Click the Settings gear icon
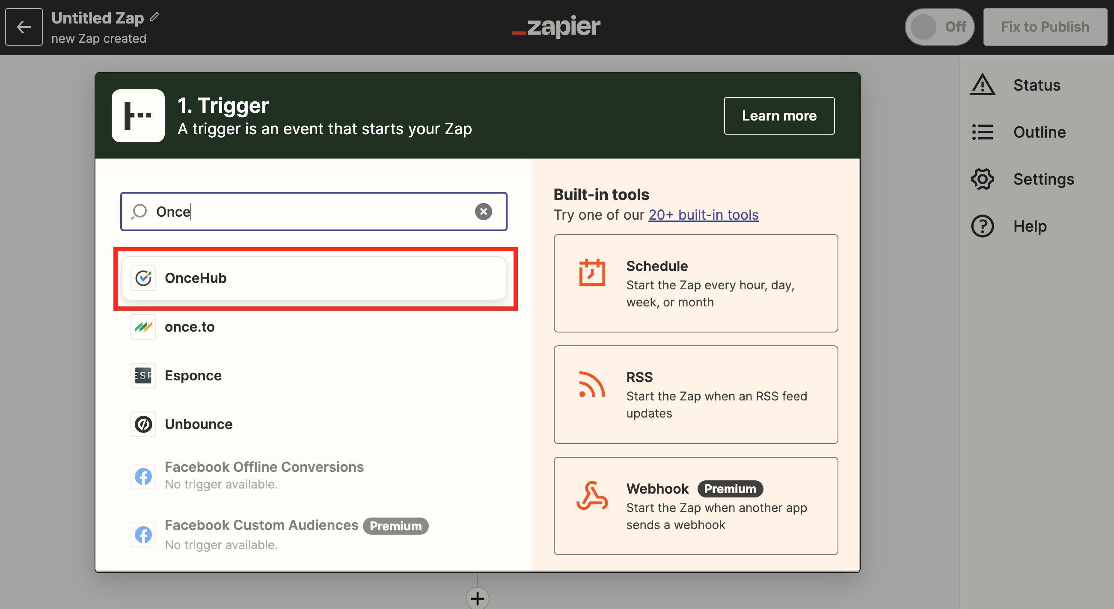Image resolution: width=1114 pixels, height=609 pixels. pos(983,179)
